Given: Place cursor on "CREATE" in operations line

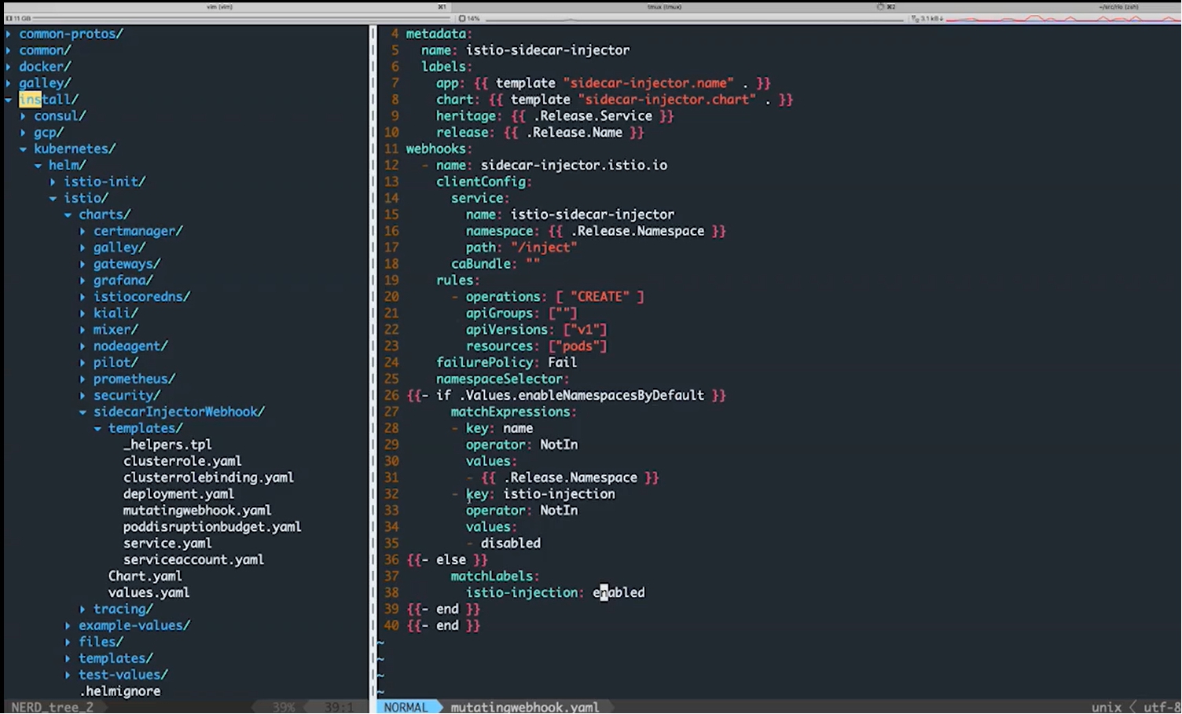Looking at the screenshot, I should coord(600,297).
